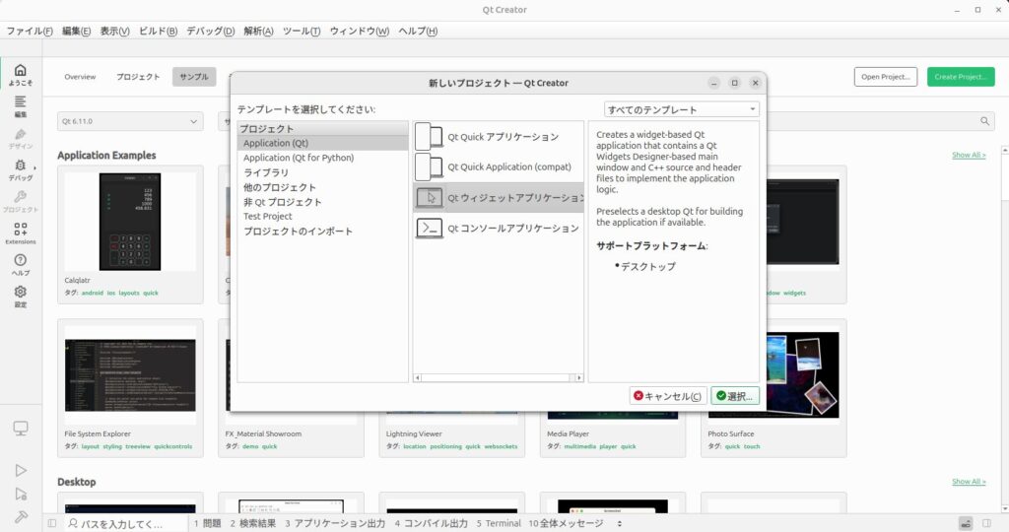
Task: Open the ビルド(B) menu
Action: (x=158, y=31)
